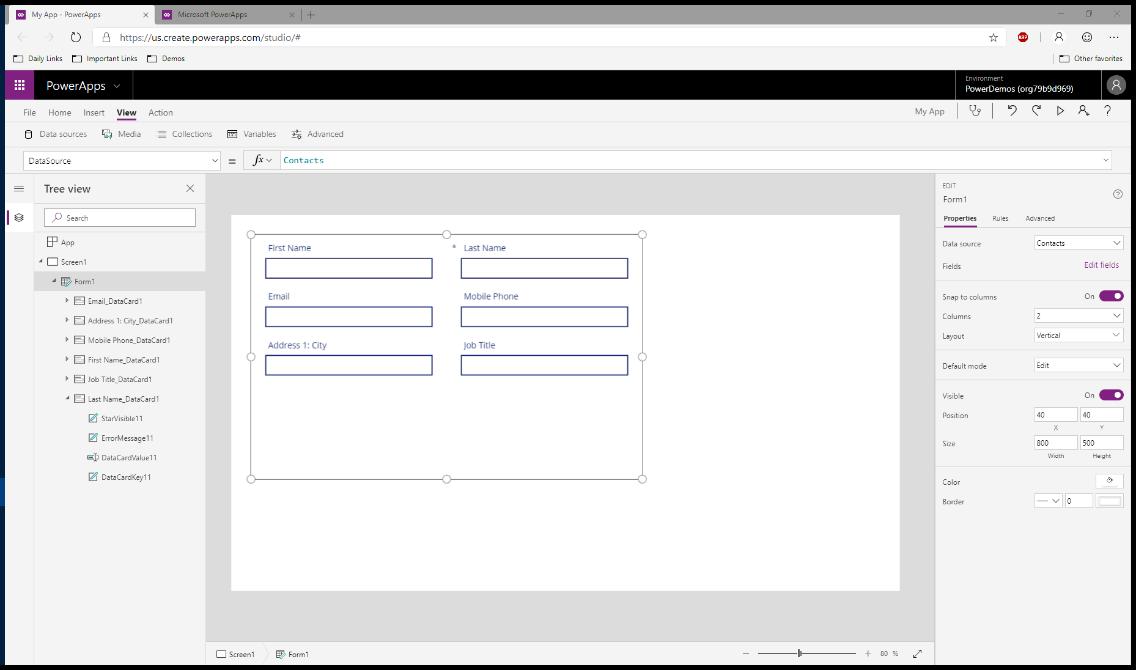Viewport: 1136px width, 670px height.
Task: Expand the Email_DataCard1 node
Action: click(x=67, y=301)
